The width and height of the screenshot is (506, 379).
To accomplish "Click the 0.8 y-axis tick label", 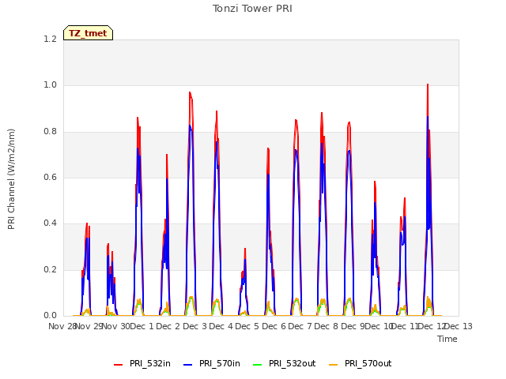I will (50, 131).
